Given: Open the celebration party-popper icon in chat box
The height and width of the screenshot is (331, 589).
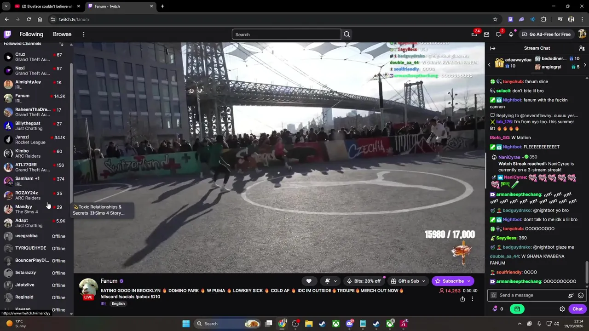Looking at the screenshot, I should coord(571,296).
